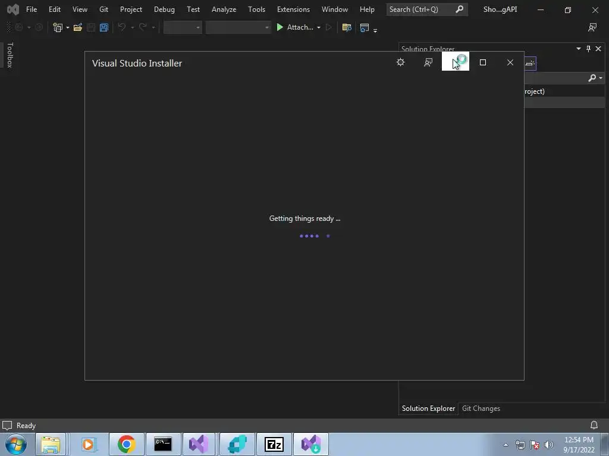Click Send Feedback icon in Visual Studio titlebar
Viewport: 609px width, 456px height.
point(592,27)
